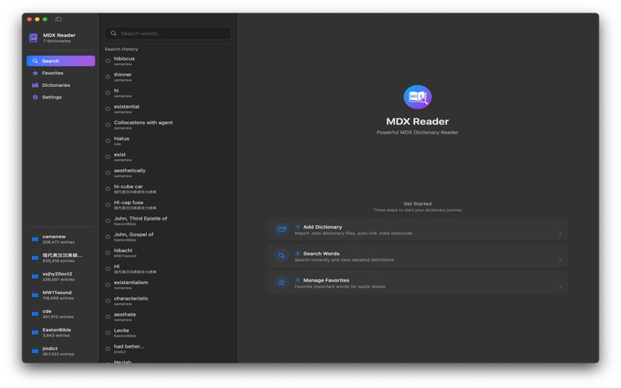Viewport: 621px width, 388px height.
Task: Open history entry Levite
Action: (x=168, y=333)
